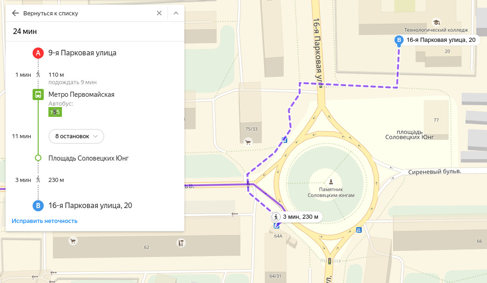This screenshot has width=487, height=283.
Task: Close the route details panel
Action: 159,13
